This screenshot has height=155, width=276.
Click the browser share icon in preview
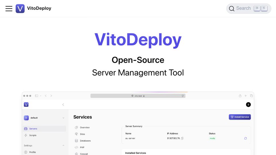tap(240, 96)
